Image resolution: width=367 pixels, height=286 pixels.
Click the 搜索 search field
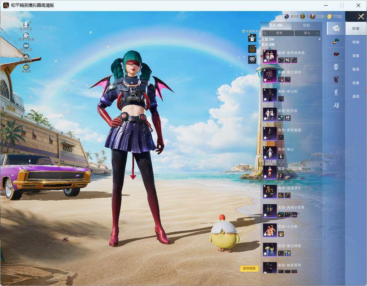coord(278,33)
